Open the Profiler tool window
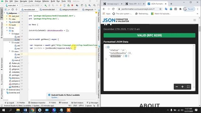Screen dimensions: 201x113 tap(21, 103)
